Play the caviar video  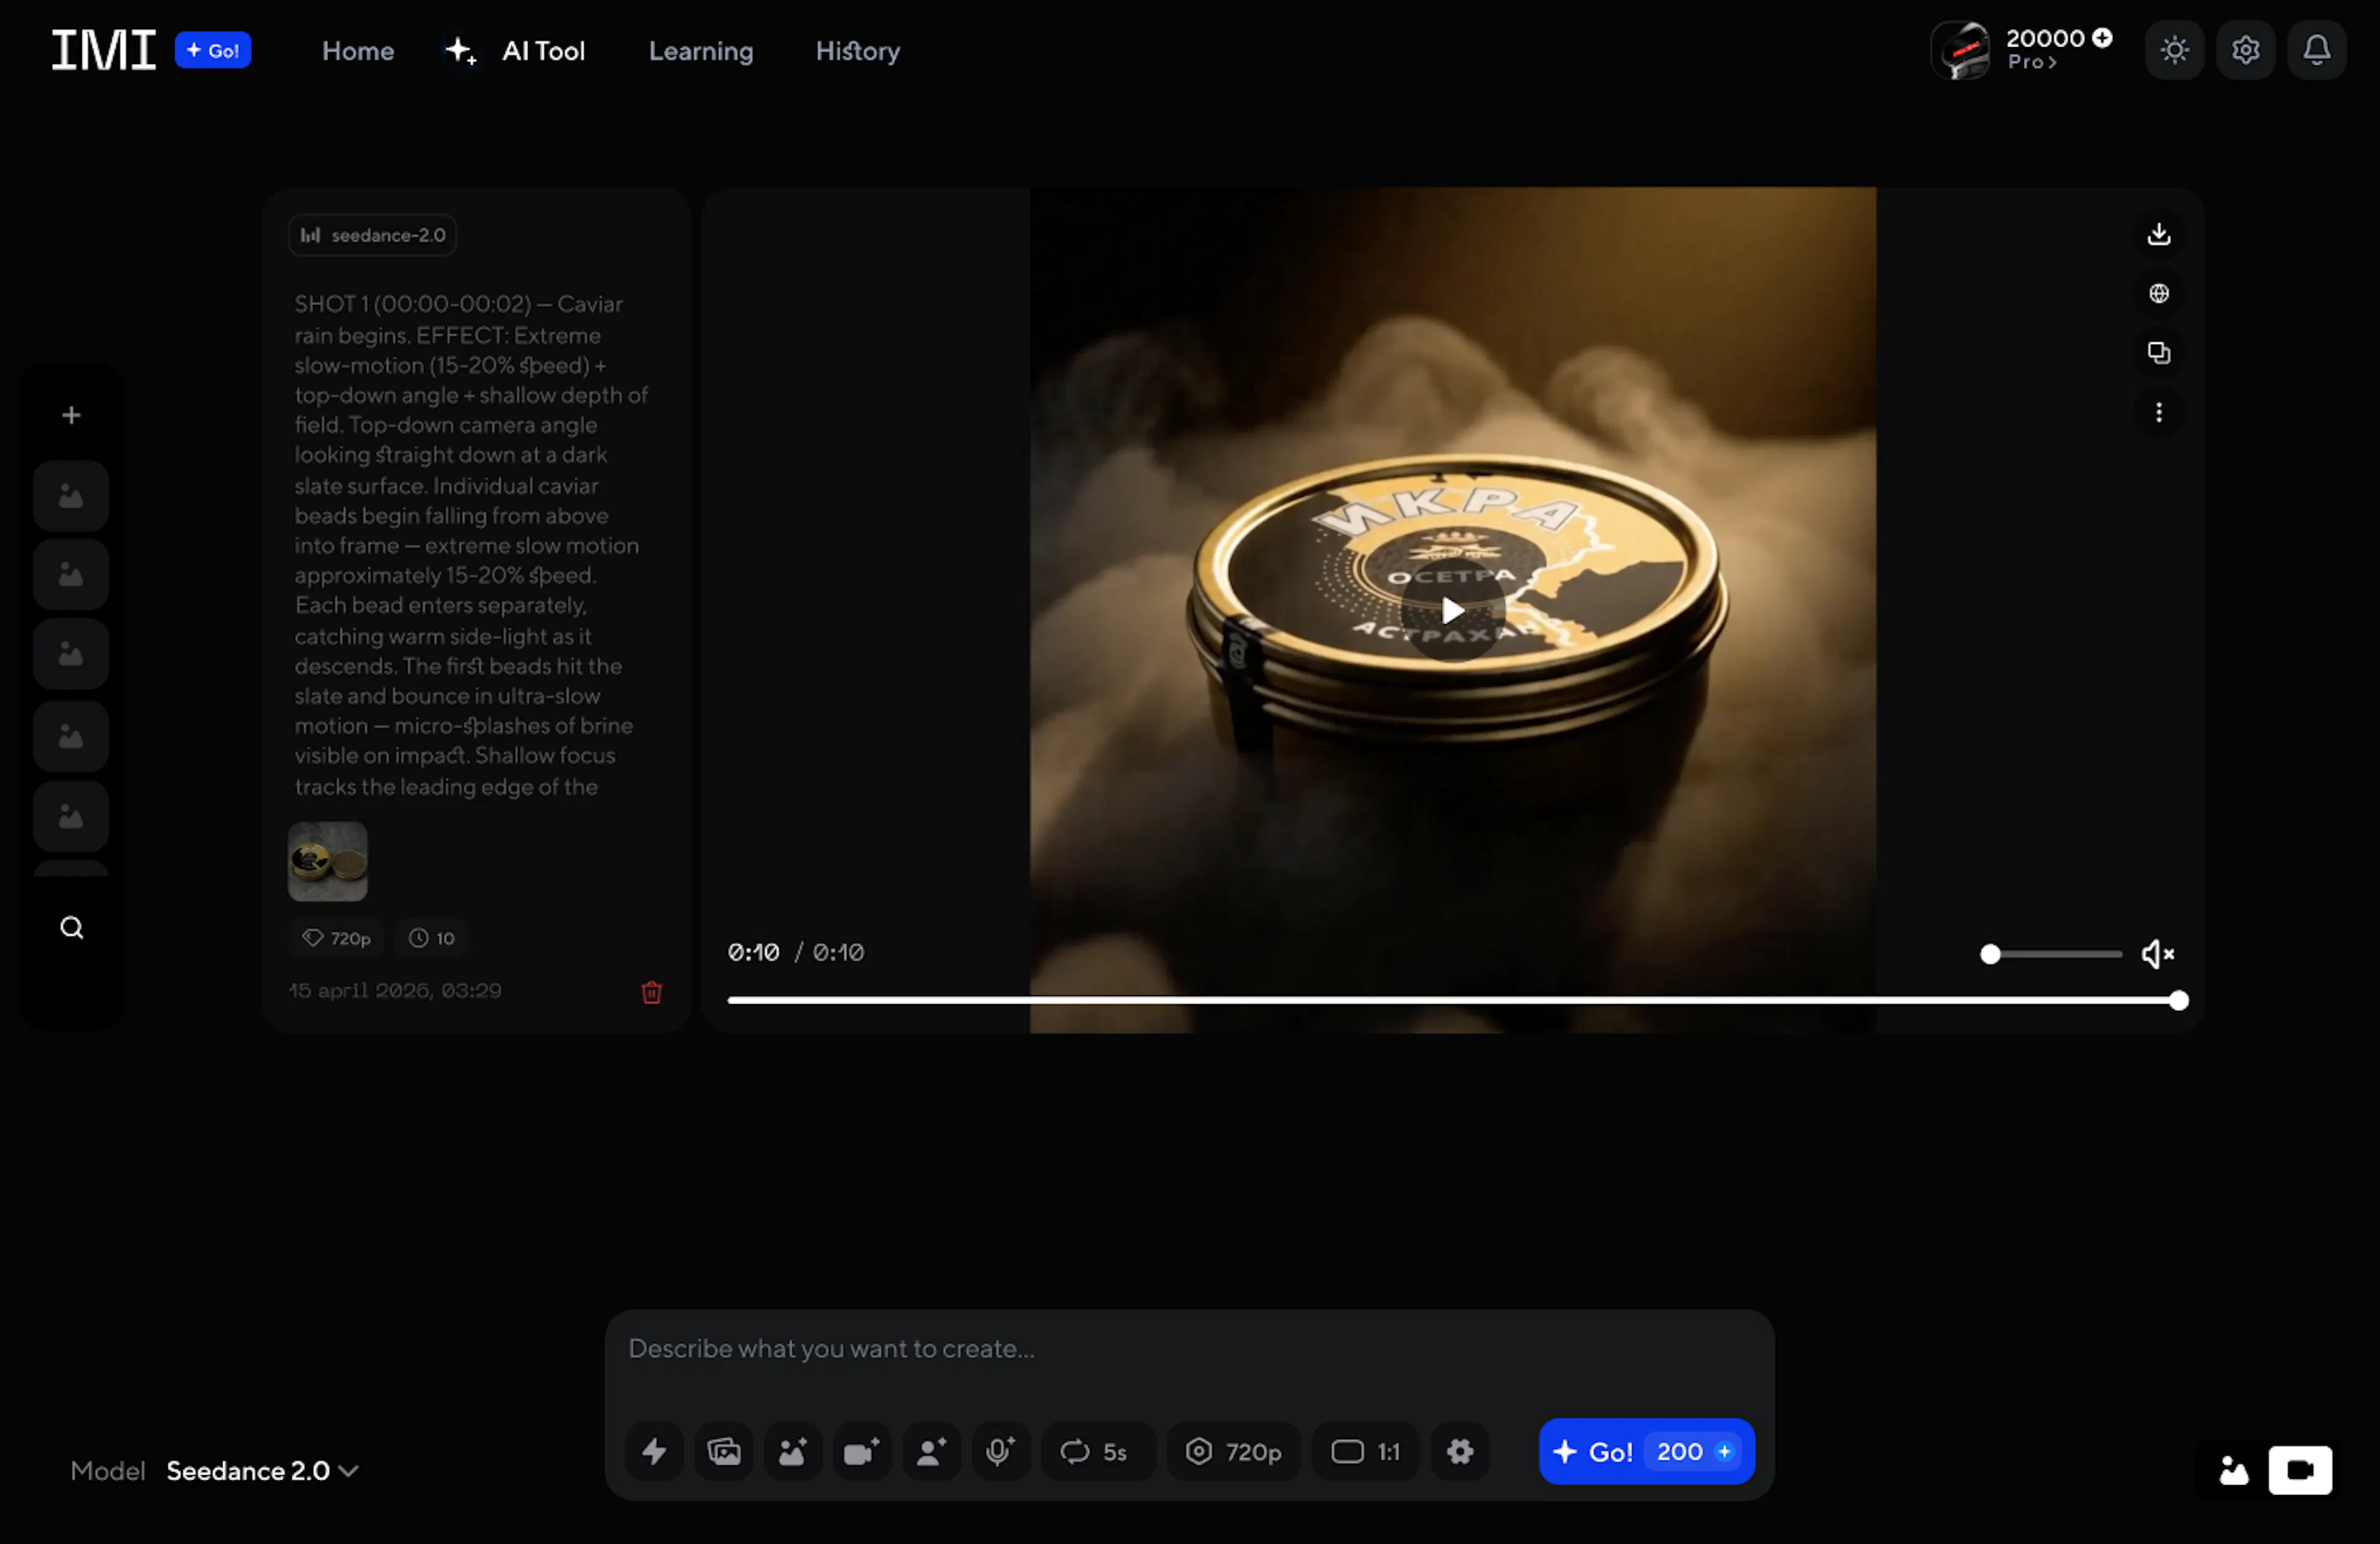pyautogui.click(x=1453, y=610)
